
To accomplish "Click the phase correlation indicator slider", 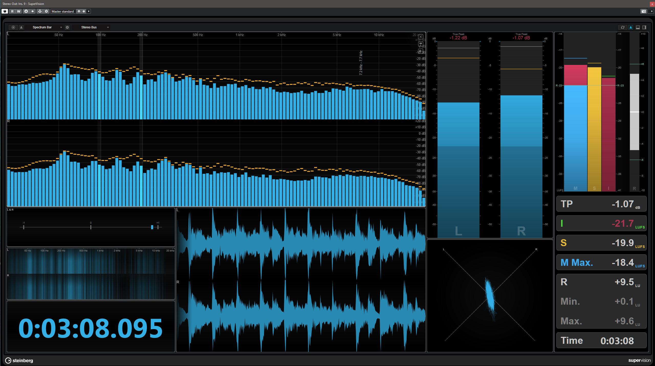I will pyautogui.click(x=152, y=227).
